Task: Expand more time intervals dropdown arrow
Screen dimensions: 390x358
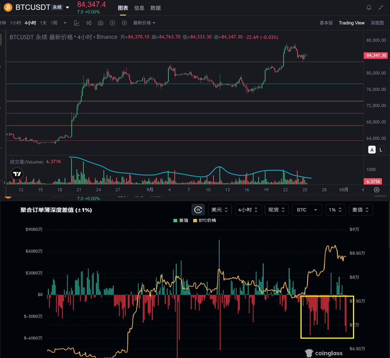Action: pos(65,23)
